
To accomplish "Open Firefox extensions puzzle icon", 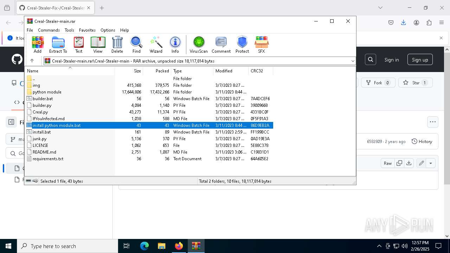I will click(x=429, y=22).
